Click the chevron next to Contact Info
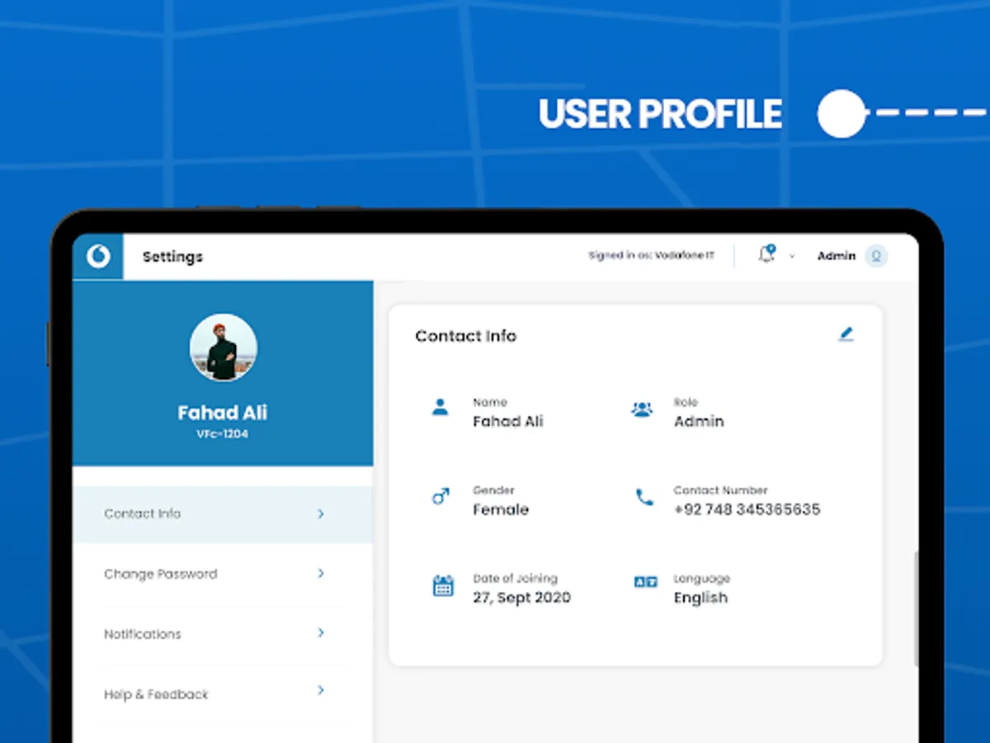990x743 pixels. point(321,513)
